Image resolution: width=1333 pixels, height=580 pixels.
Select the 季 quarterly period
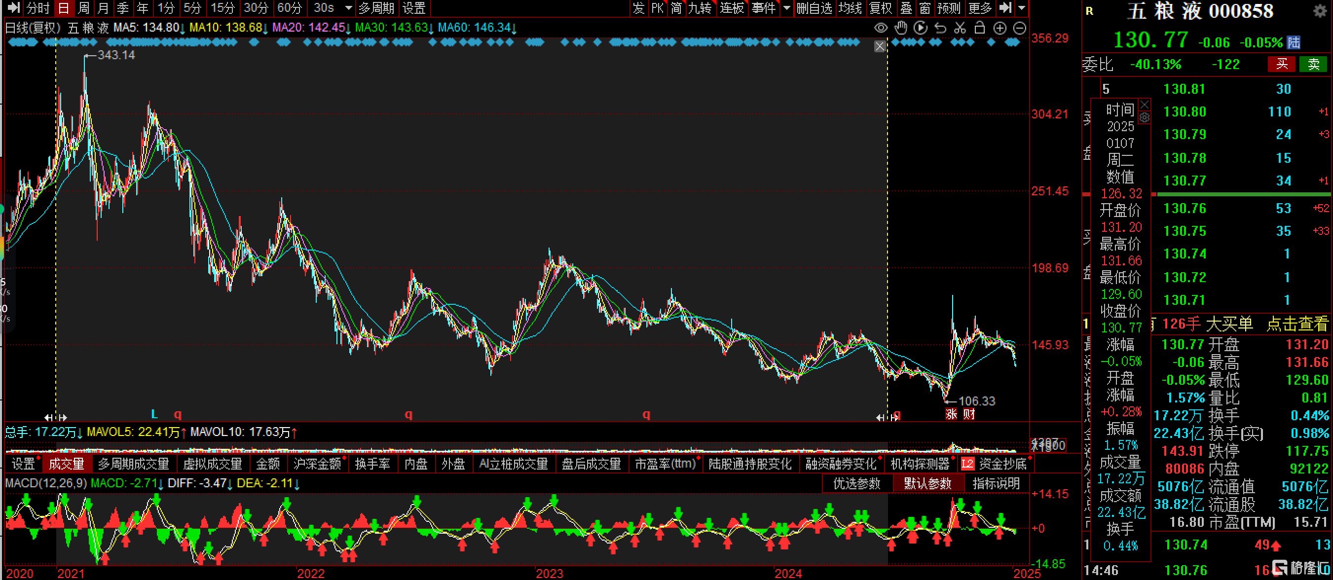(x=123, y=8)
